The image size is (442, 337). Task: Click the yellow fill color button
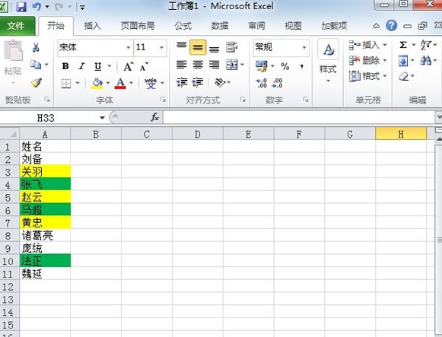pyautogui.click(x=97, y=83)
